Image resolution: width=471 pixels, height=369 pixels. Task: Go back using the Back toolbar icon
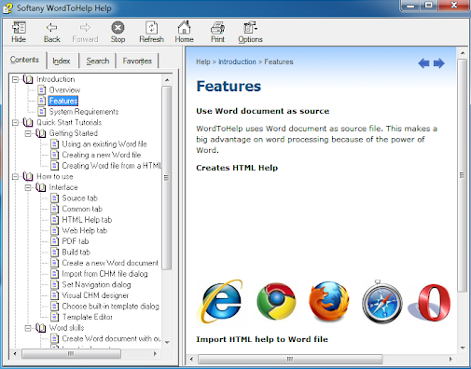click(x=51, y=32)
